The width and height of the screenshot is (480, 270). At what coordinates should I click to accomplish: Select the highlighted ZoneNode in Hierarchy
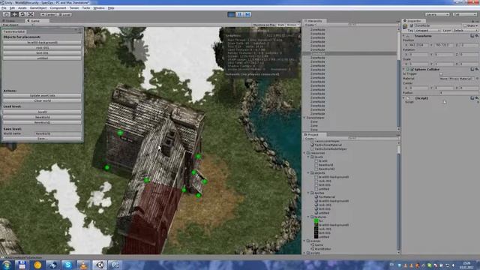click(349, 53)
